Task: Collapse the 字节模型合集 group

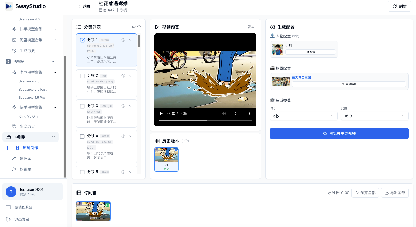Action: [55, 72]
